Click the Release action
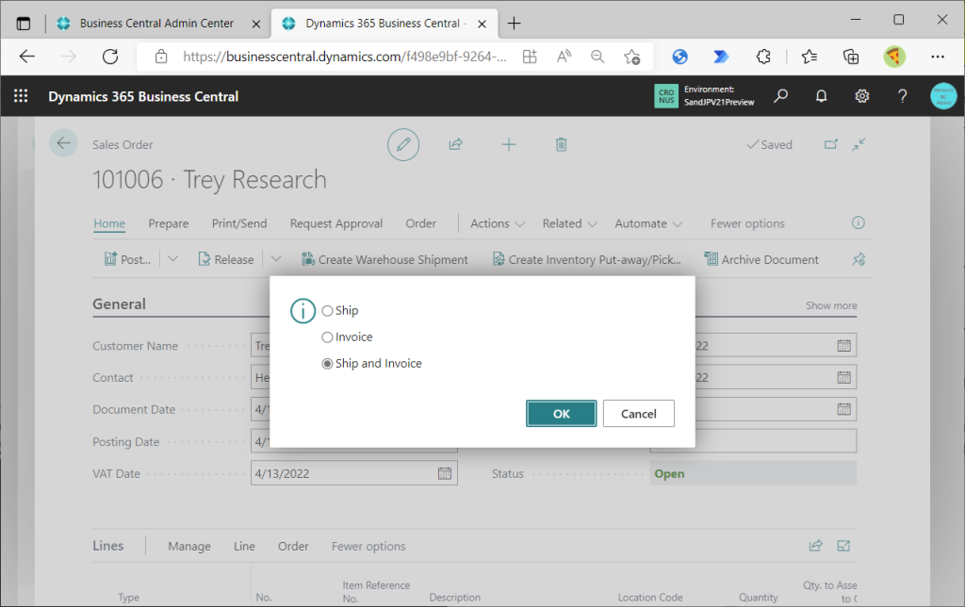965x607 pixels. point(226,259)
